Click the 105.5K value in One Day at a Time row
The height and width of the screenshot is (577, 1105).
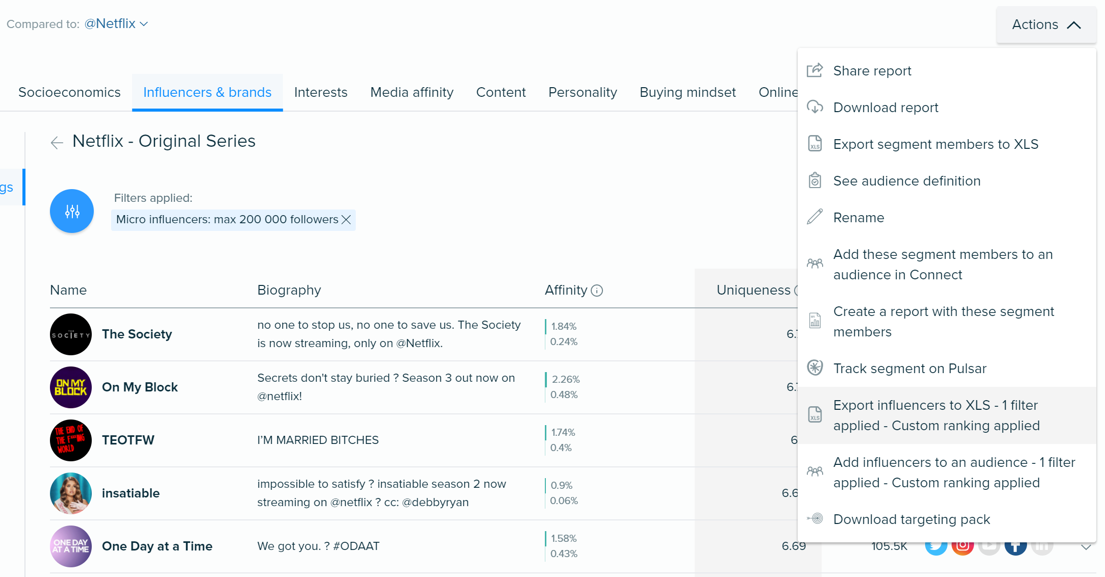[889, 546]
